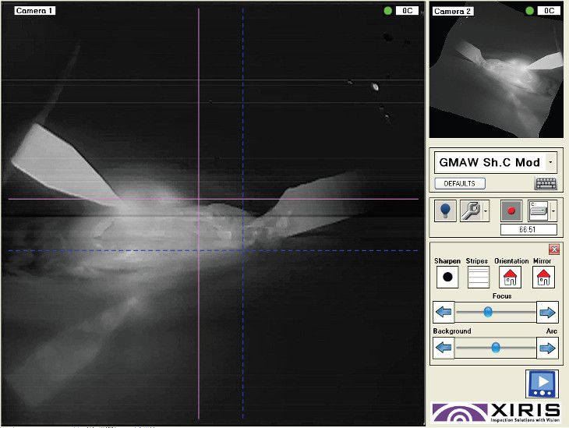Click the Focus left arrow button
The width and height of the screenshot is (569, 428).
coord(444,313)
